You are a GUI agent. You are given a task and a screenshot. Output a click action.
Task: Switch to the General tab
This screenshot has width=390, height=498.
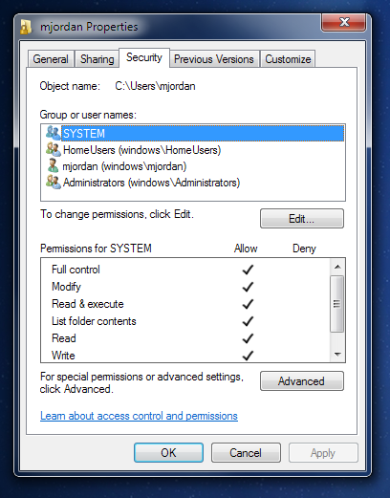click(x=51, y=59)
